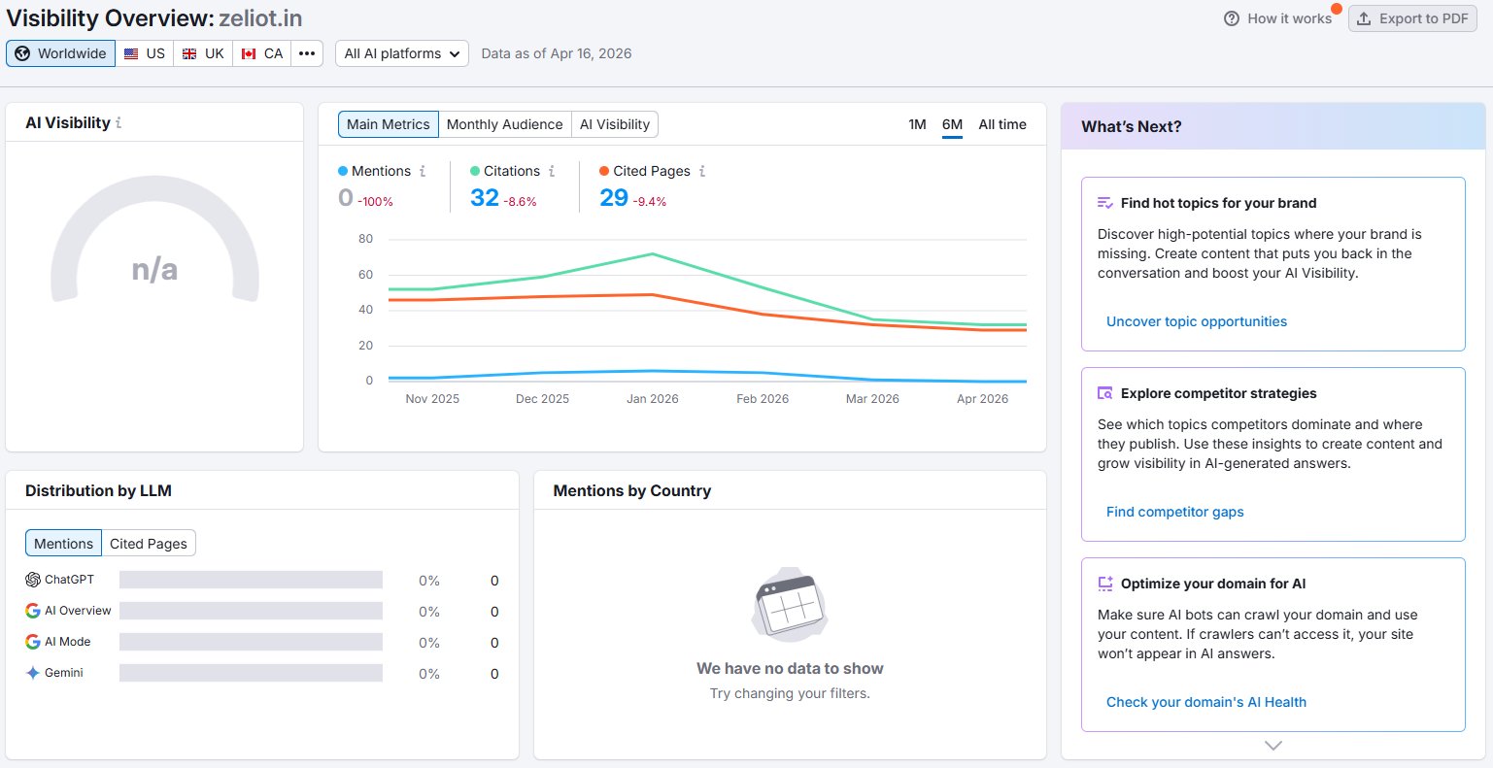Screen dimensions: 1493x768
Task: Open Find competitor gaps link
Action: [x=1174, y=512]
